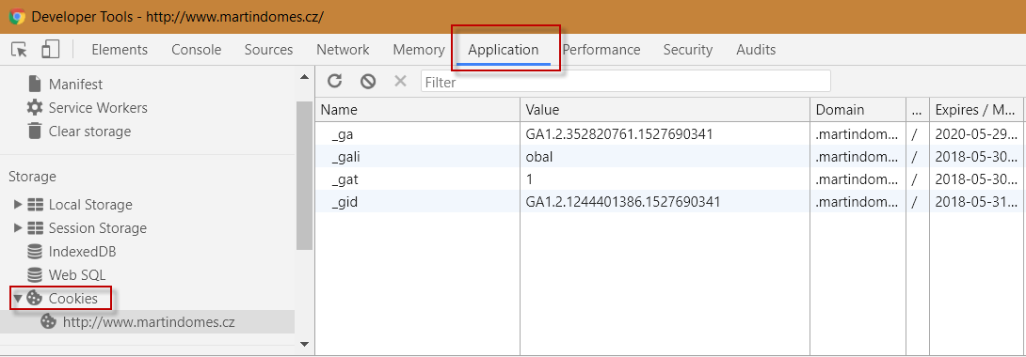Click the Local Storage grid icon
Viewport: 1026px width, 357px height.
pyautogui.click(x=36, y=205)
